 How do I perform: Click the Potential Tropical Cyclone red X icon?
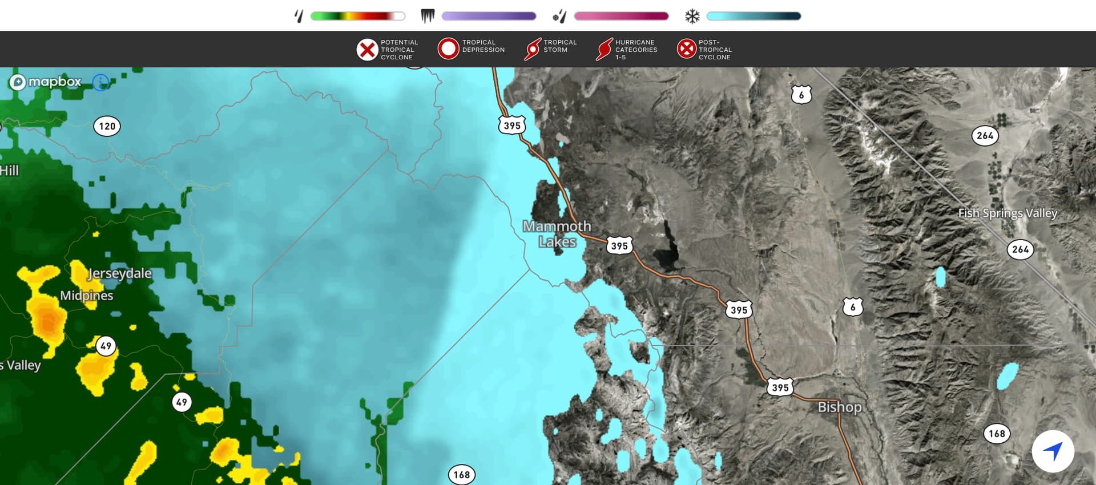coord(367,50)
